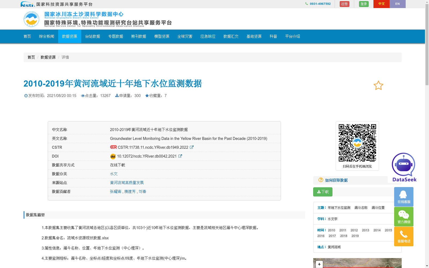429x268 pixels.
Task: Click the 如何获取数据 help link
Action: click(x=336, y=180)
